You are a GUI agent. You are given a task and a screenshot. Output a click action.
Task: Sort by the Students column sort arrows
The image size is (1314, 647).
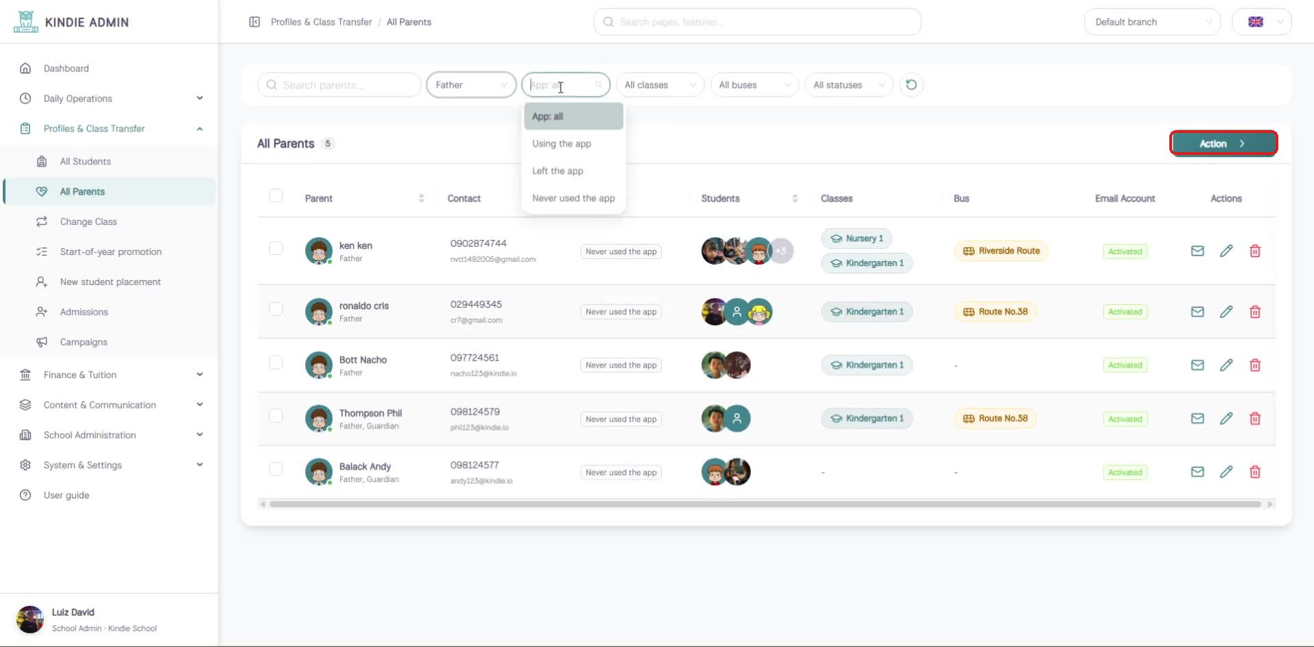[x=795, y=198]
